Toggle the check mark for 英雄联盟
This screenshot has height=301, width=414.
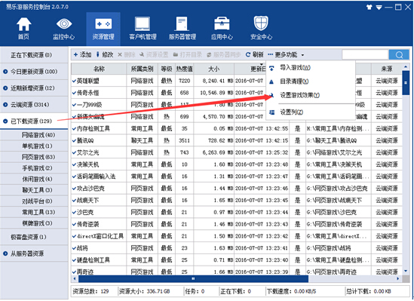point(74,81)
